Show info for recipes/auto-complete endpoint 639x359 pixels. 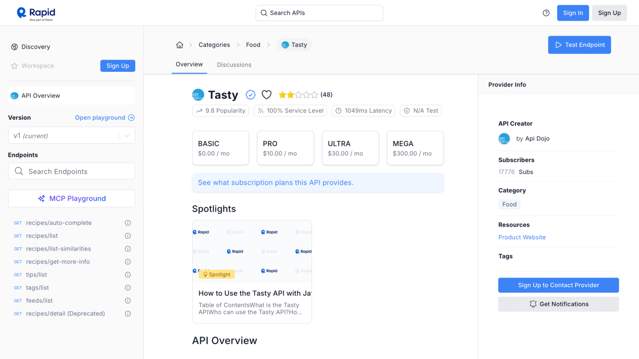pos(128,223)
